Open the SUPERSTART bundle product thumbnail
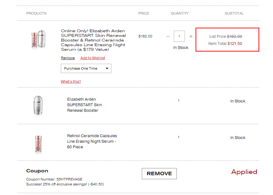Viewport: 273px width, 195px height. tap(38, 39)
